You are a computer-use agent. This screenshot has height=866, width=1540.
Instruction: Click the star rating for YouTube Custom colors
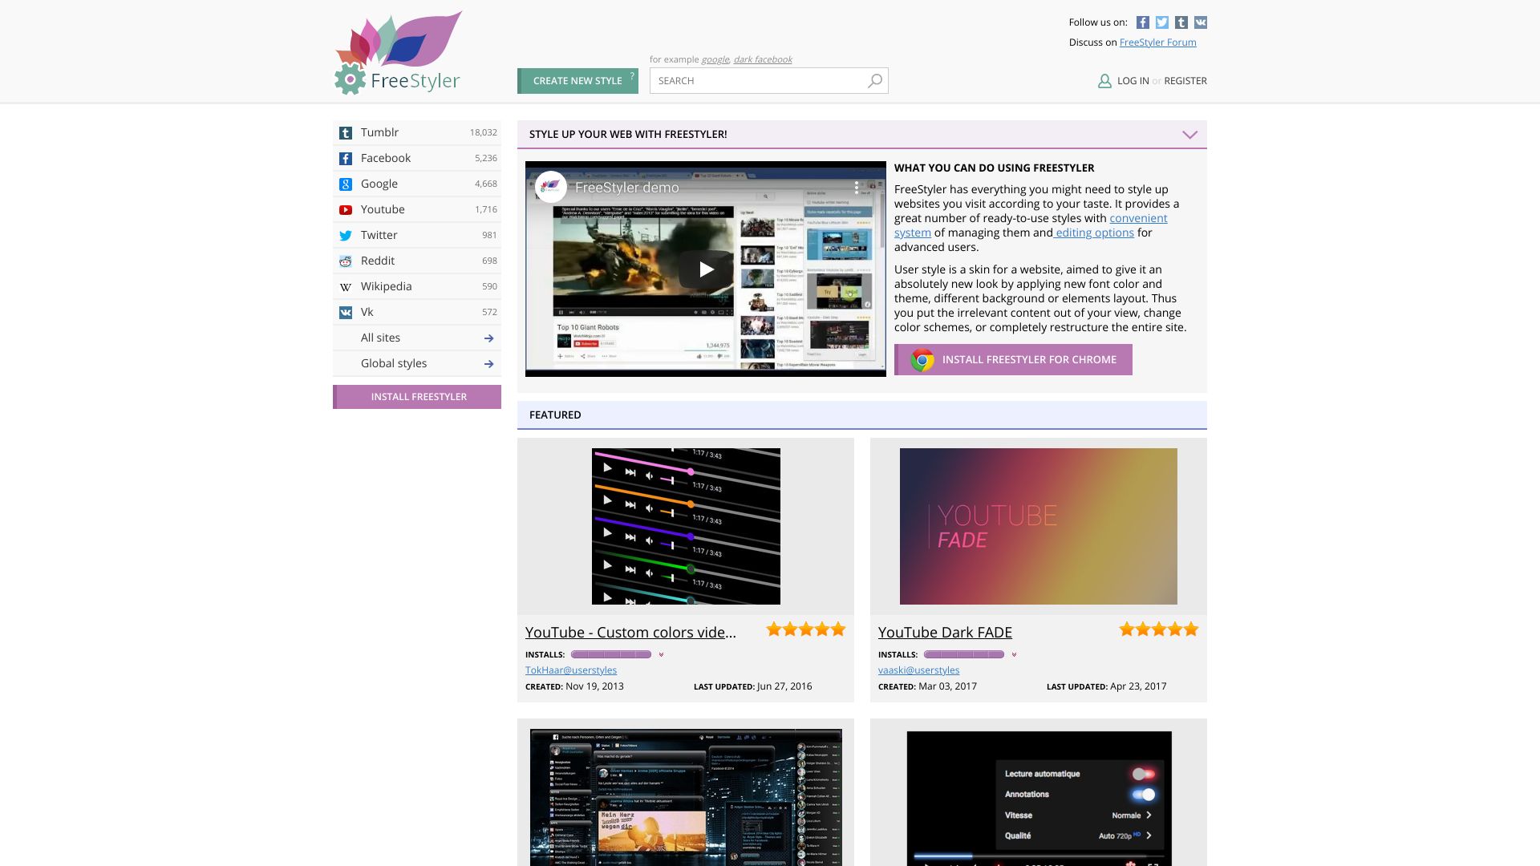coord(806,629)
